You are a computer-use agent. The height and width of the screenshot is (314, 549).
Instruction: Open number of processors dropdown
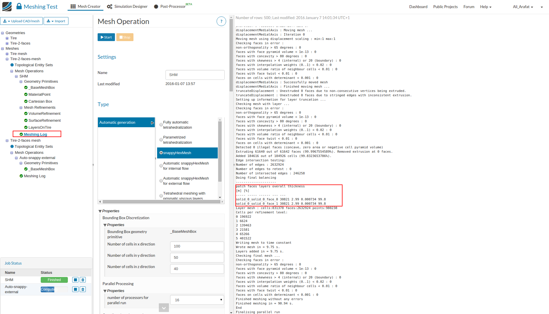pos(197,300)
